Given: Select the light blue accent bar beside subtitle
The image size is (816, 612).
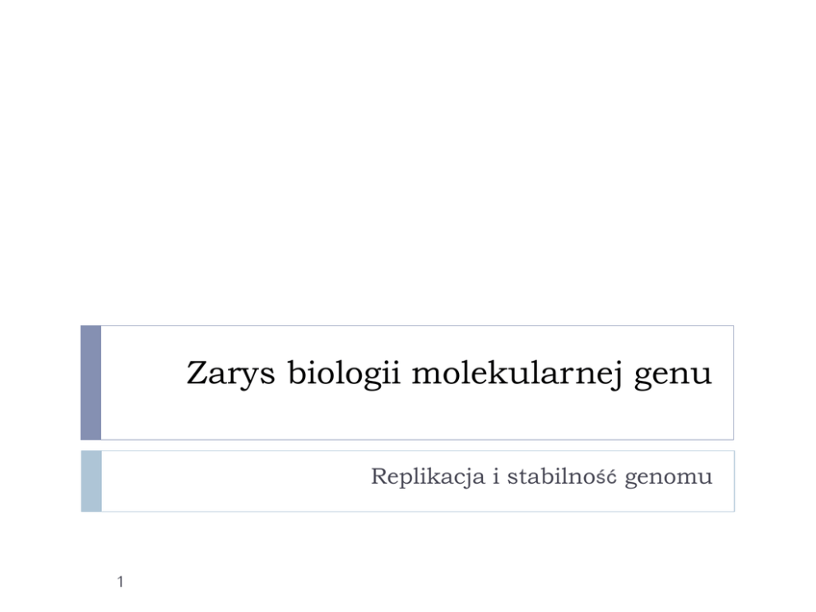Looking at the screenshot, I should coord(90,481).
